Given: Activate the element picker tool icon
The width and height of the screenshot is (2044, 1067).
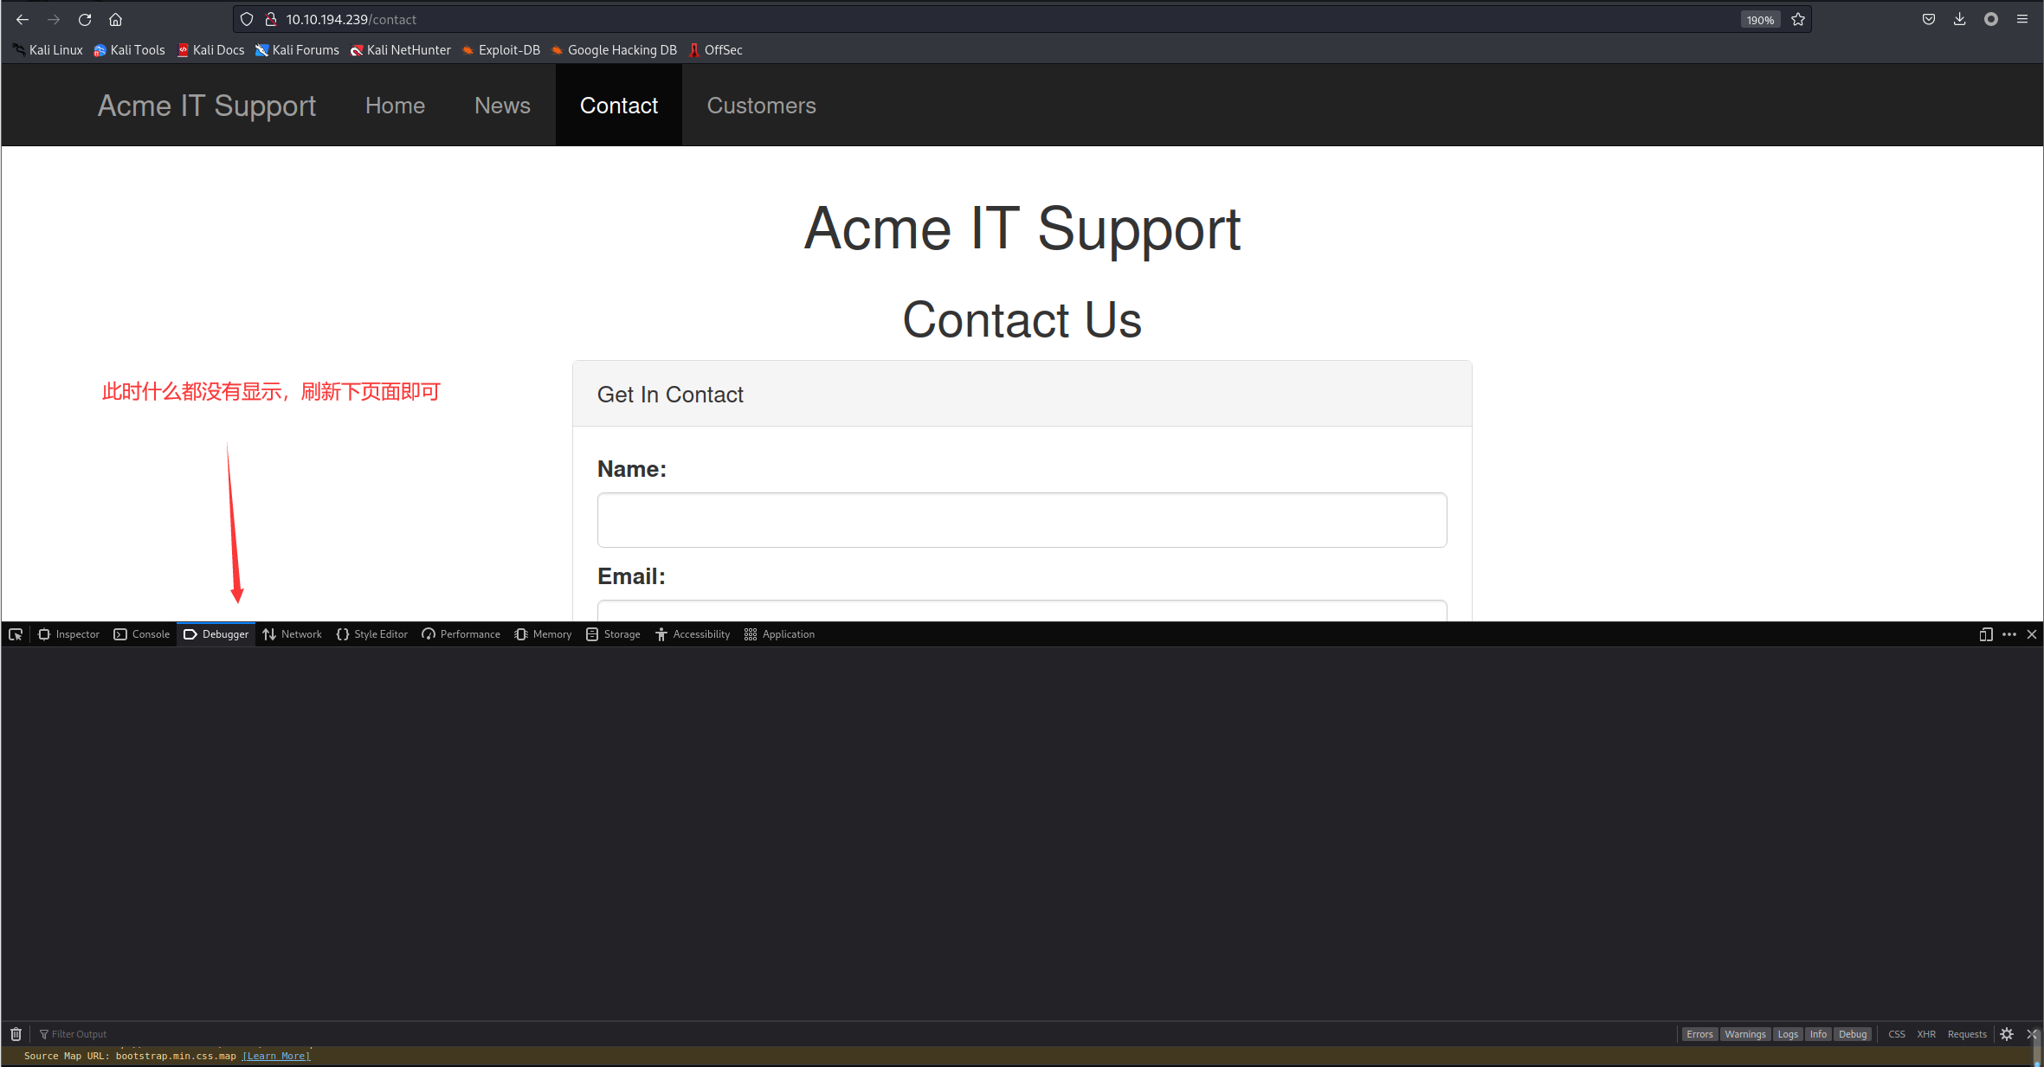Looking at the screenshot, I should (x=16, y=634).
